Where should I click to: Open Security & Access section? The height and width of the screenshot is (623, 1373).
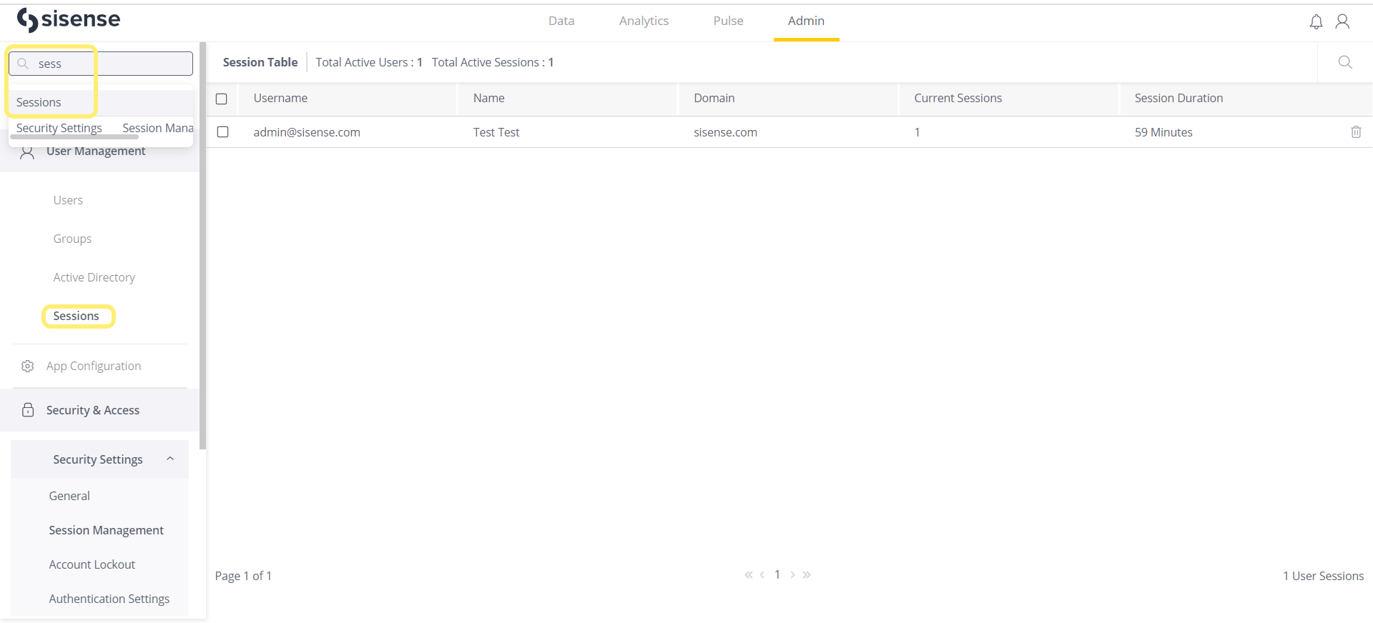point(93,410)
